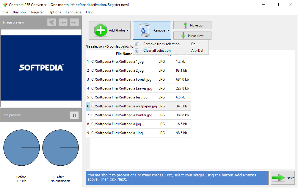Click icon beside Clear all selection
This screenshot has width=298, height=188.
[137, 51]
